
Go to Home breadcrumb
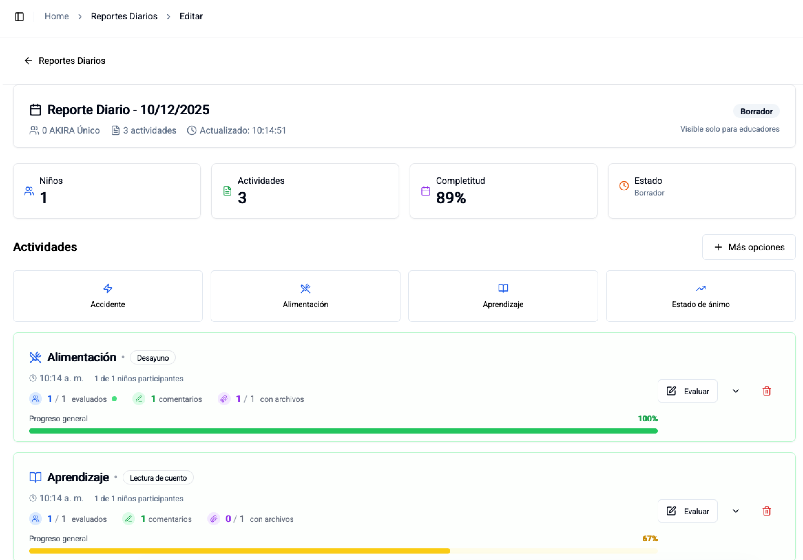pyautogui.click(x=57, y=16)
